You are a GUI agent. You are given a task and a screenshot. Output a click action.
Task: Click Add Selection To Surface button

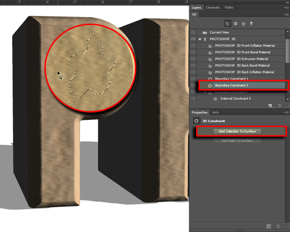pyautogui.click(x=237, y=131)
